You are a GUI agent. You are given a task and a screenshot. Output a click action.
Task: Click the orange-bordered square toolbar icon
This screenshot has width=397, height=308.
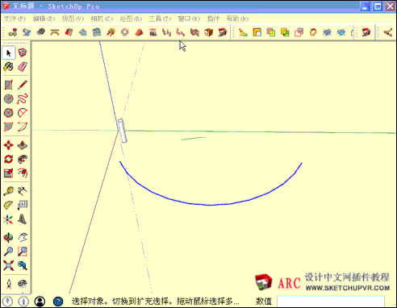(x=257, y=32)
